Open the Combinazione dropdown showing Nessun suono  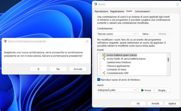click(x=117, y=34)
